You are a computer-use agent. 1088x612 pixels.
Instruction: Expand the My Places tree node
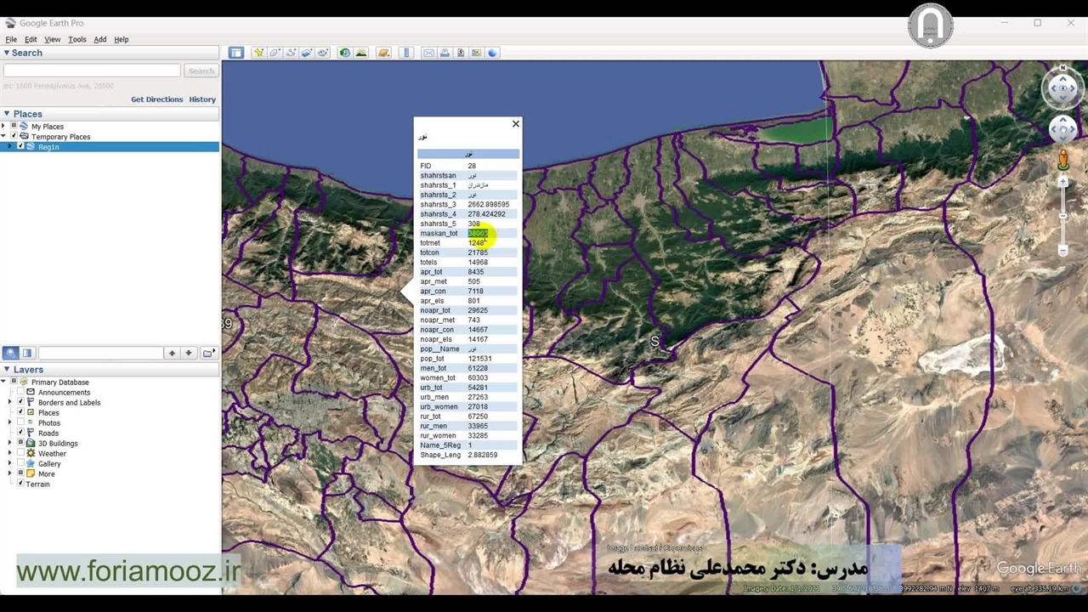click(3, 127)
